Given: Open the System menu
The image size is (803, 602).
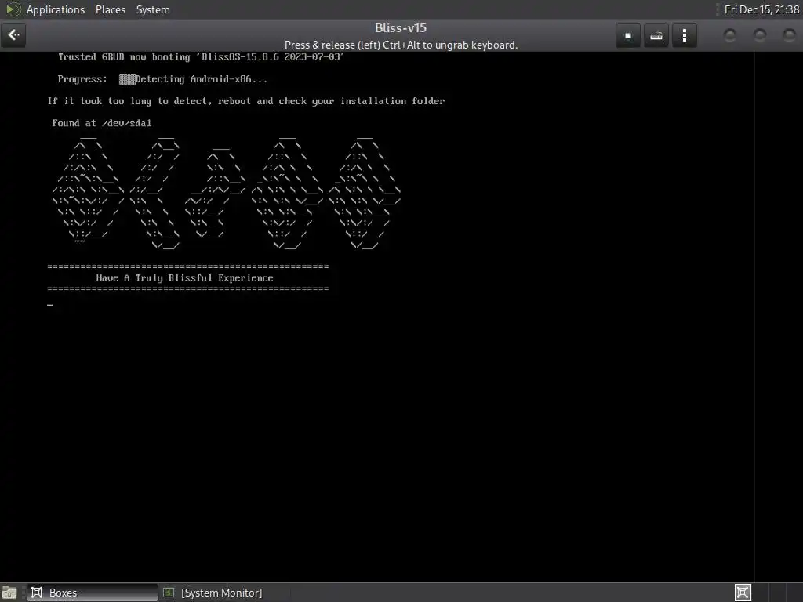Looking at the screenshot, I should pyautogui.click(x=153, y=9).
